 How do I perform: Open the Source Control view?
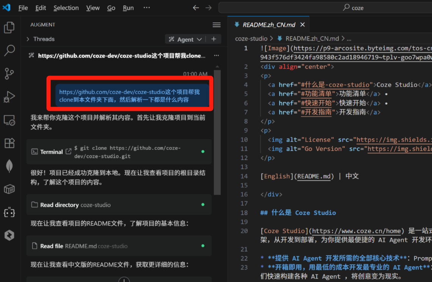[9, 74]
